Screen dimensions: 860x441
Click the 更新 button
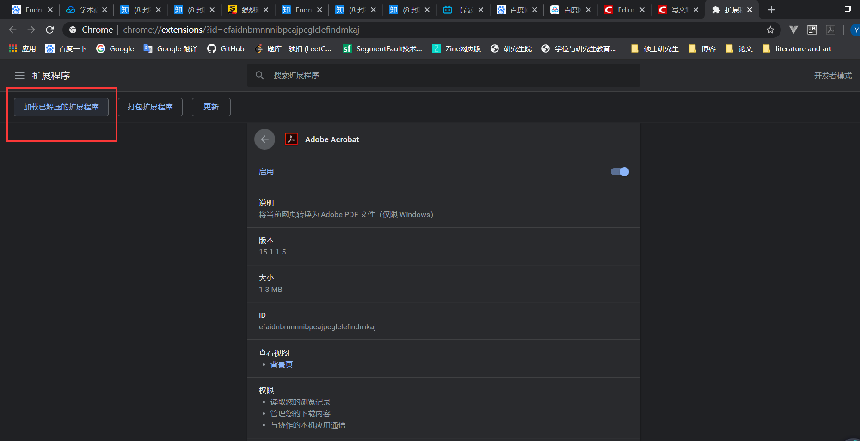pyautogui.click(x=211, y=107)
